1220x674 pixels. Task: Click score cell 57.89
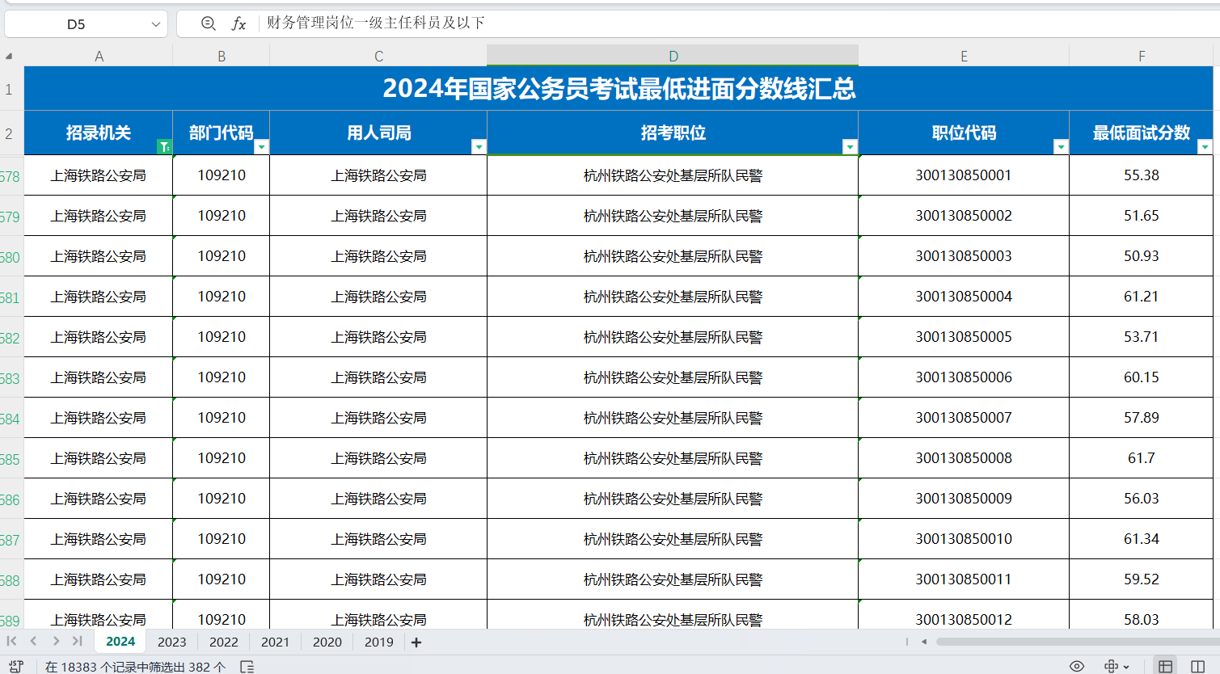click(1141, 418)
